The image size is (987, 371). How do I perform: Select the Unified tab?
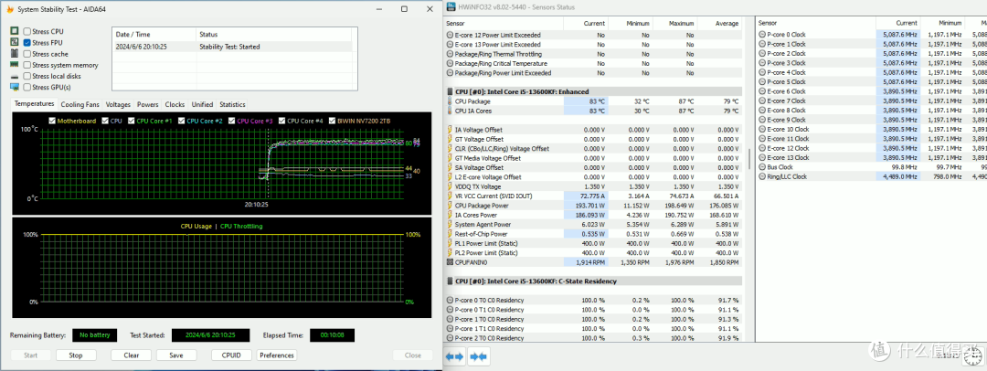tap(203, 104)
